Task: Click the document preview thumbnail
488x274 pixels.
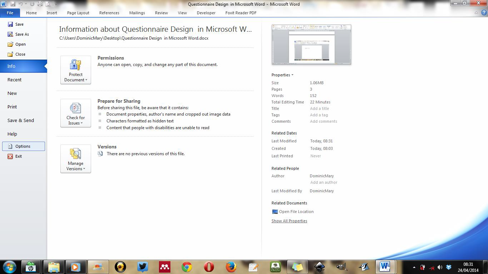Action: pos(312,45)
